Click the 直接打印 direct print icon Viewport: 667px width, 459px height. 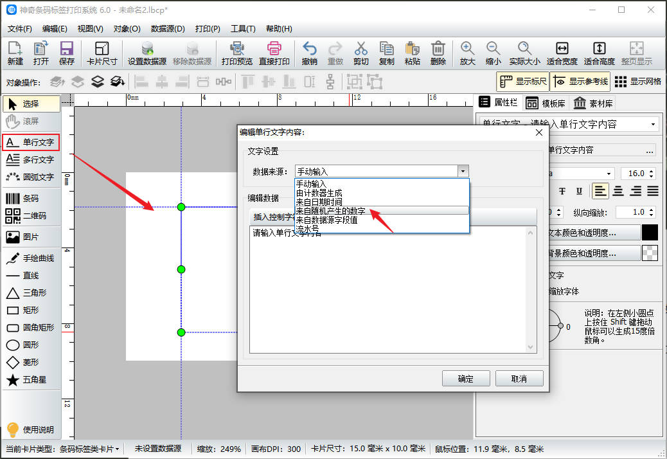point(274,53)
